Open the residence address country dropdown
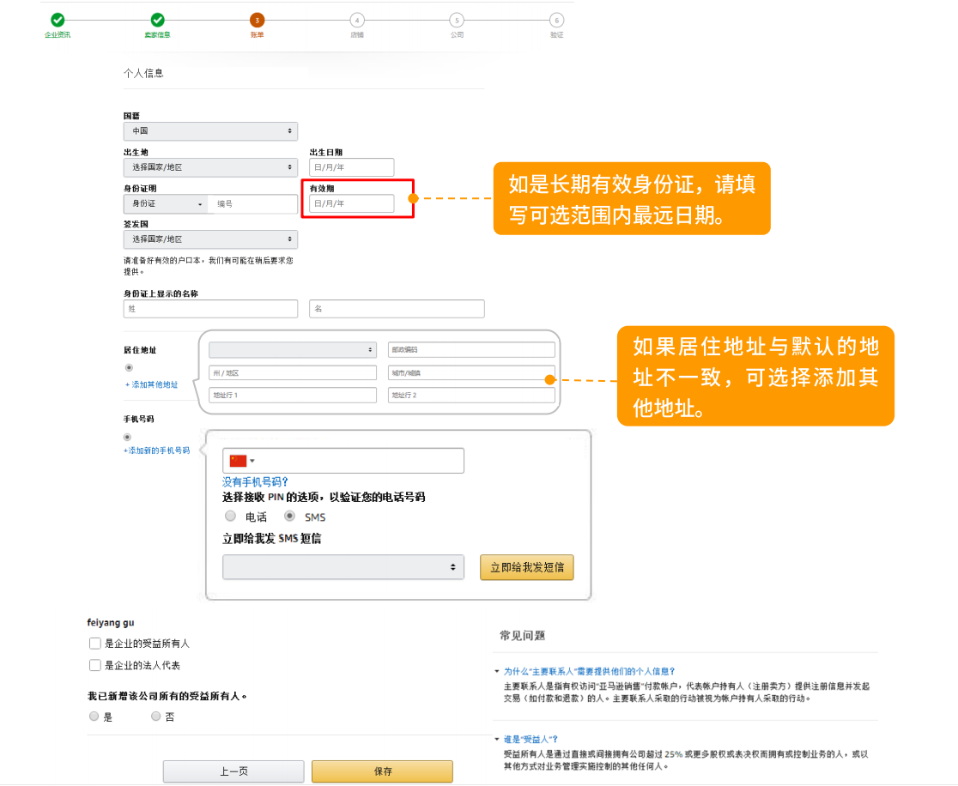Screen dimensions: 958x786 [292, 349]
